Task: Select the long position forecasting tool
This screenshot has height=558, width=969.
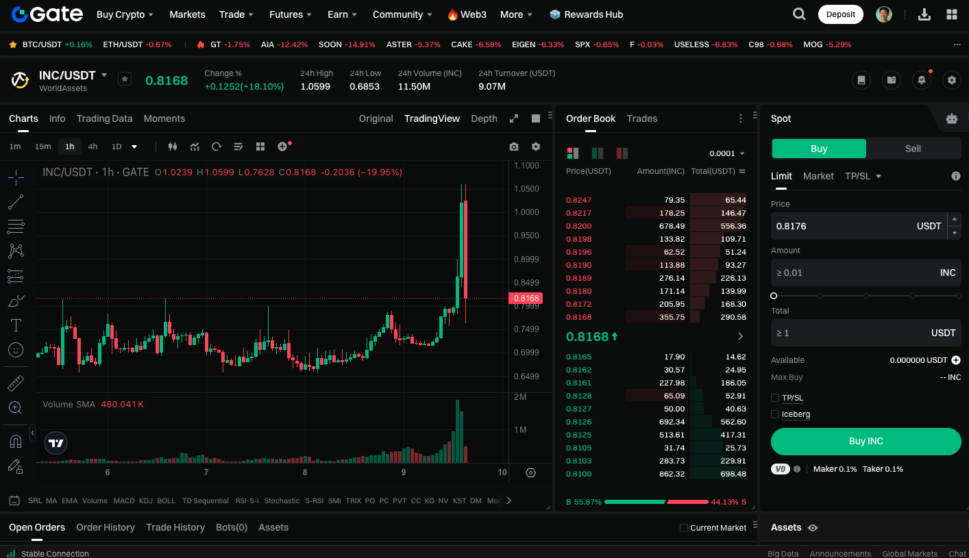Action: click(16, 276)
